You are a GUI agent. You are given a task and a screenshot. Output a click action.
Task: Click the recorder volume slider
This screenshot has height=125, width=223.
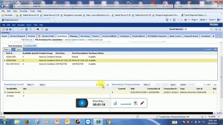[126, 104]
